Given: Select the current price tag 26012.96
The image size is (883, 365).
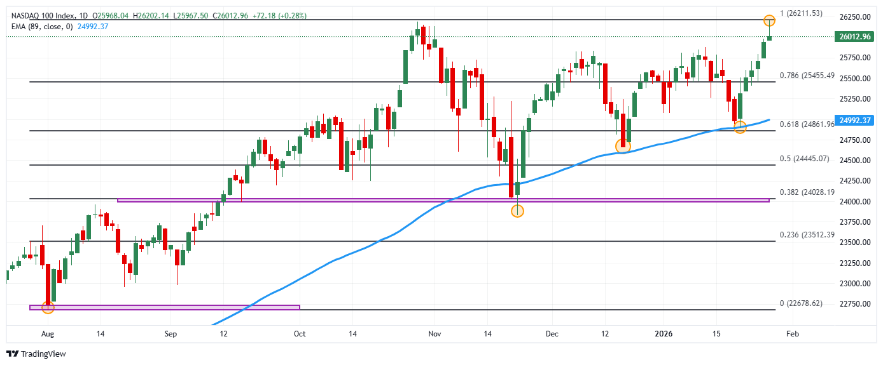Looking at the screenshot, I should click(x=854, y=37).
